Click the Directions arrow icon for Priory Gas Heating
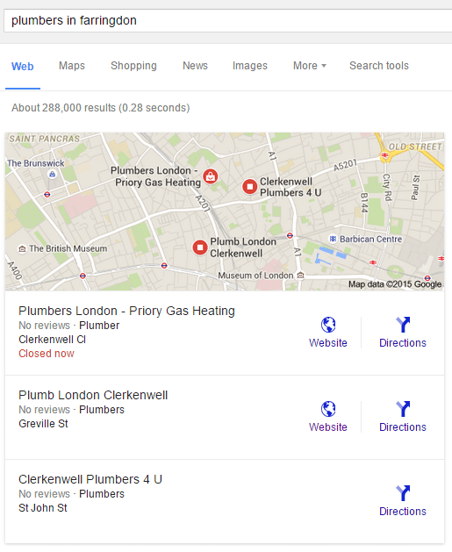The width and height of the screenshot is (452, 552). click(x=403, y=325)
